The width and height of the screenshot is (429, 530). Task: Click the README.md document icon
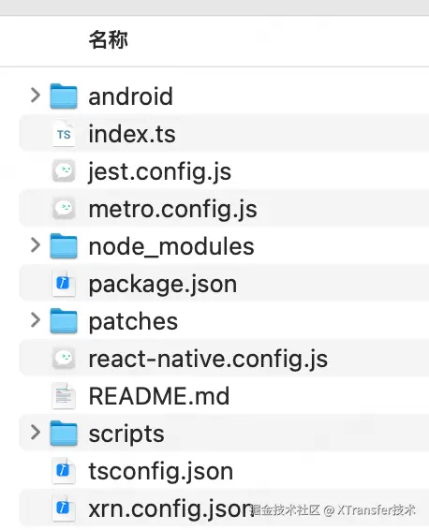pos(64,396)
